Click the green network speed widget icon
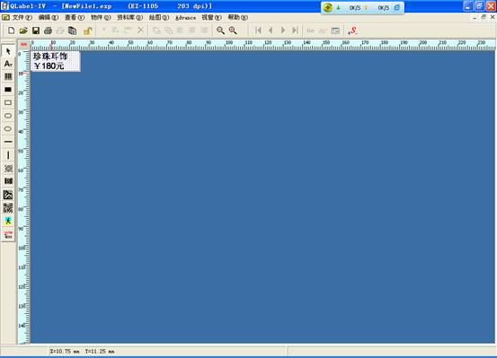Screen dimensions: 497x358 coord(328,7)
